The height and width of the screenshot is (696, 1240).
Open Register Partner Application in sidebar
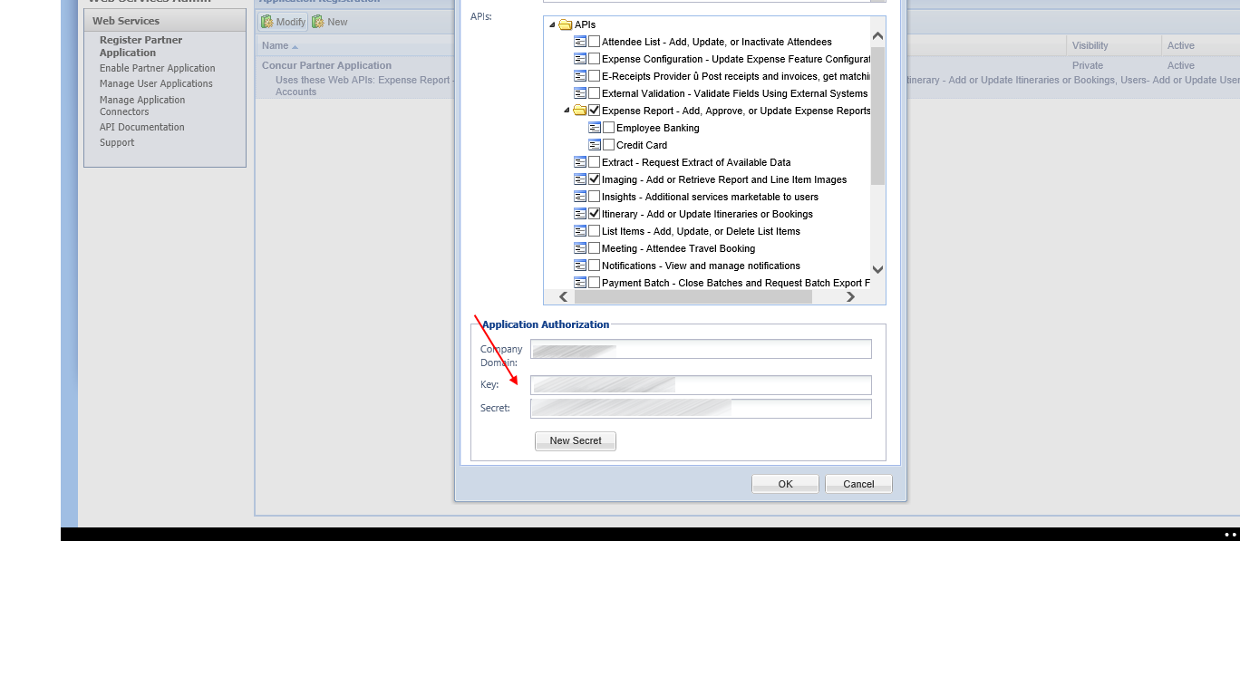tap(140, 46)
